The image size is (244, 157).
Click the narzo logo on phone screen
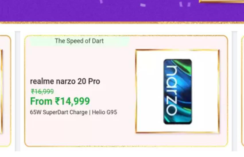point(172,90)
